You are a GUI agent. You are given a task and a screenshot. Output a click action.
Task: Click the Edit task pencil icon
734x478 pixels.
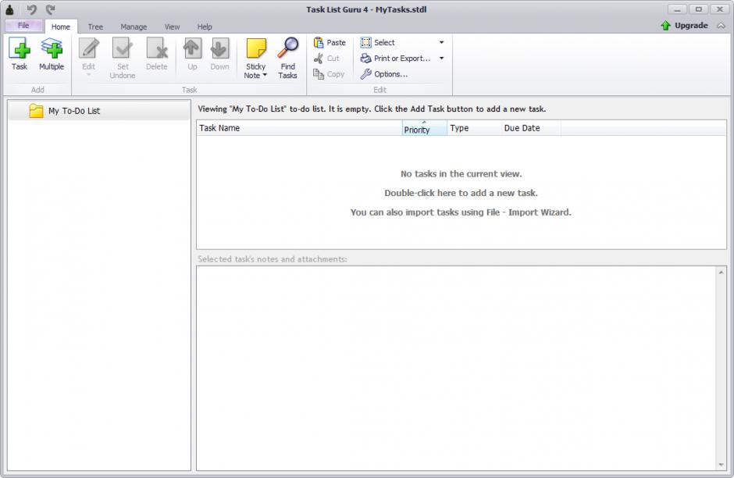(x=88, y=56)
